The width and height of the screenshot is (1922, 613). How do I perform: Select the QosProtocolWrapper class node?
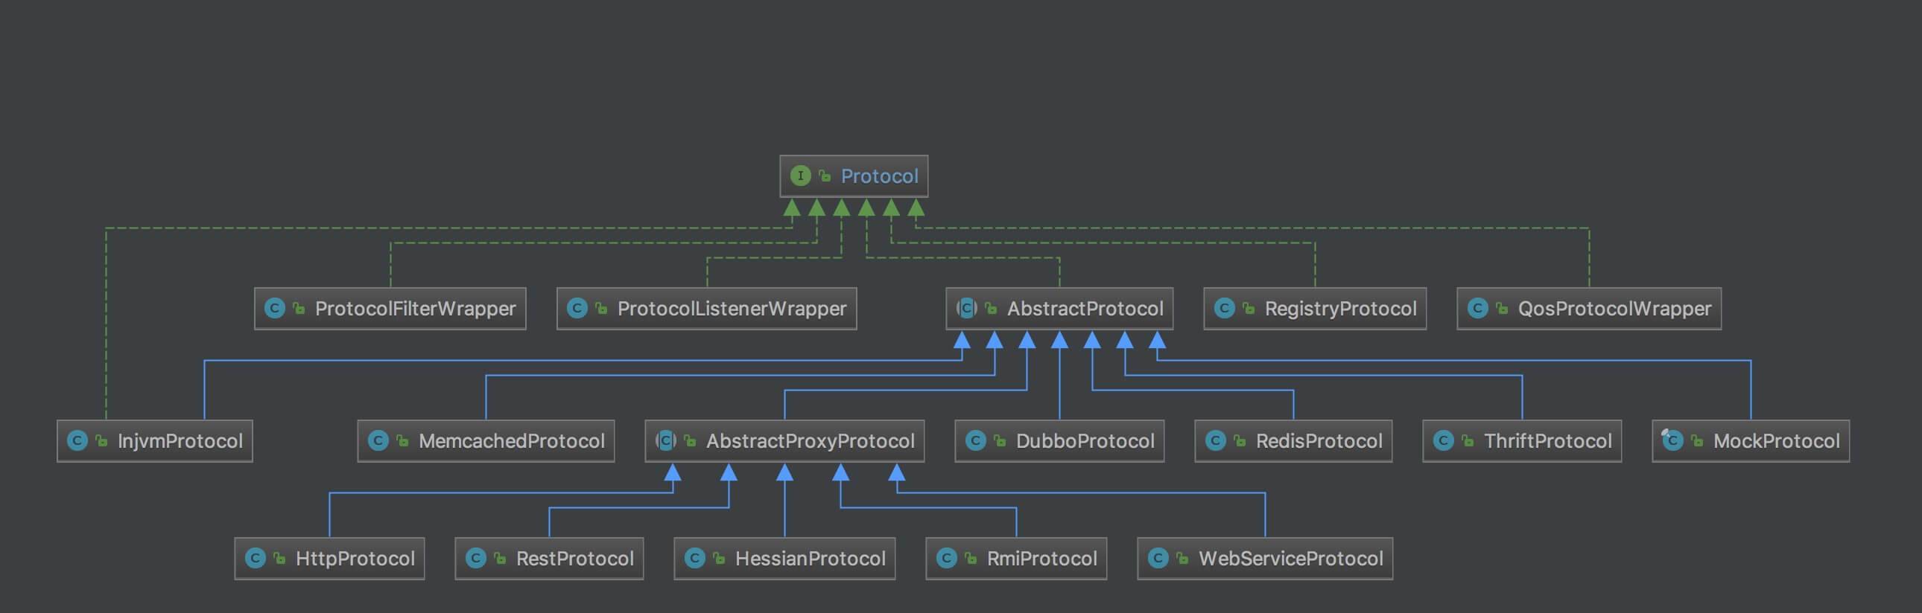1589,309
